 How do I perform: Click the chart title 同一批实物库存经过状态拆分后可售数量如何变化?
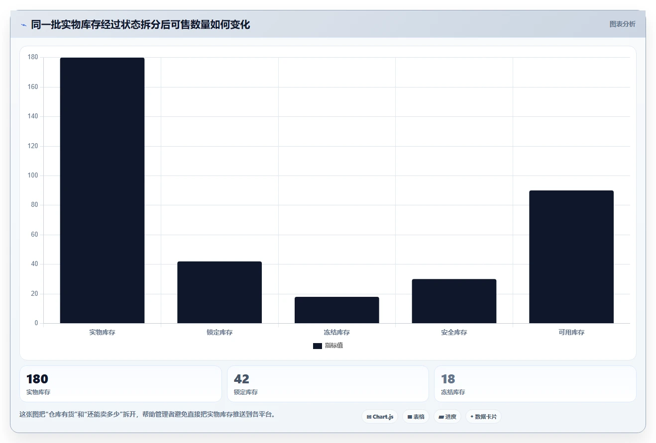click(x=140, y=24)
